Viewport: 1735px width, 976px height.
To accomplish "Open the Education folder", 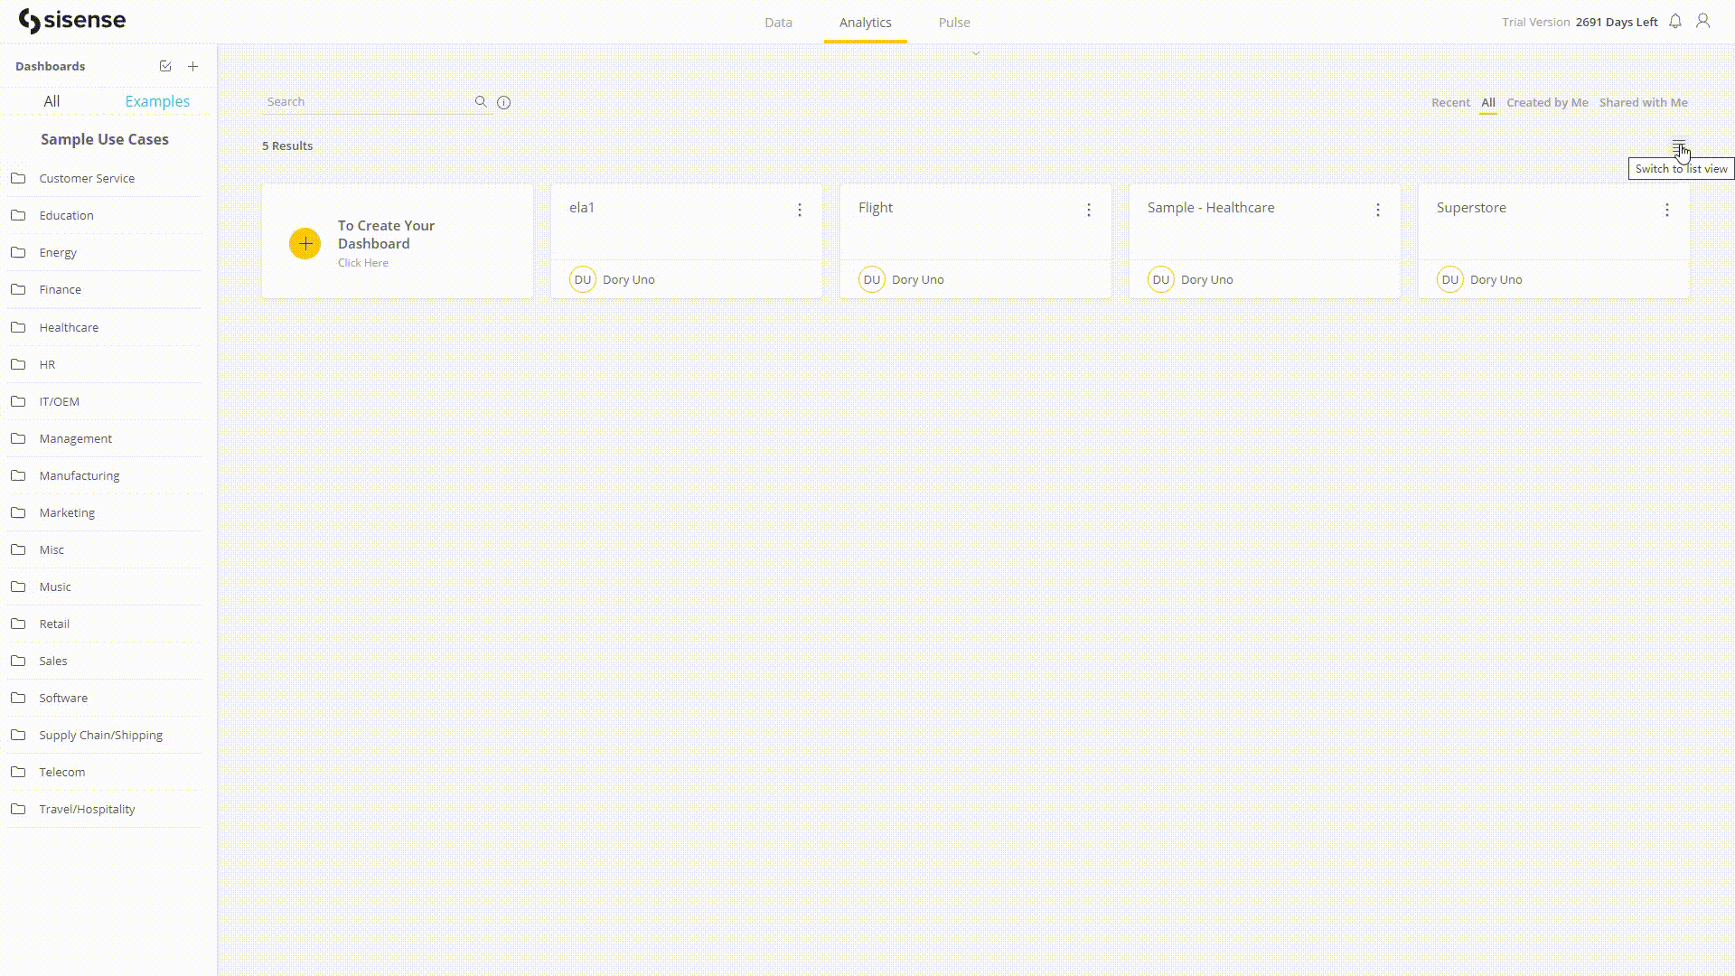I will point(106,215).
